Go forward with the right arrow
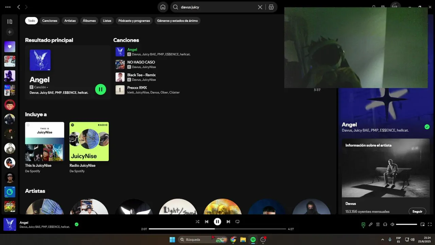Viewport: 435px width, 245px height. [26, 7]
